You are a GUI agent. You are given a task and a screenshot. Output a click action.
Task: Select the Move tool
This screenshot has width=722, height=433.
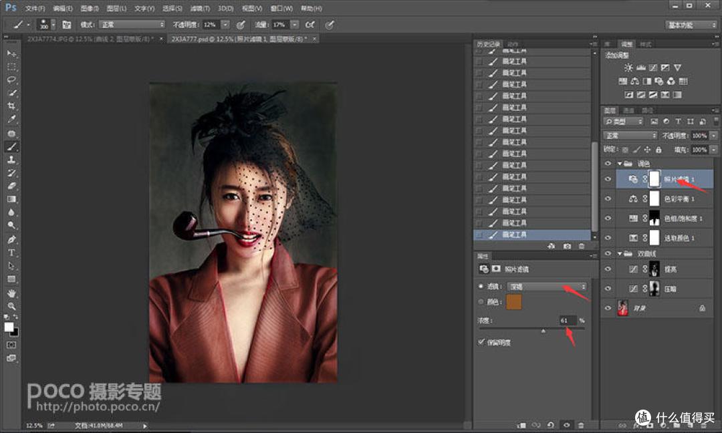(11, 54)
